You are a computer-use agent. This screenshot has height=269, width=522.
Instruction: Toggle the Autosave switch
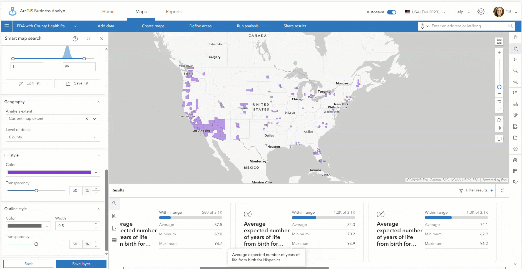point(392,12)
